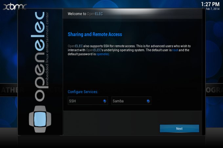The height and width of the screenshot is (148, 223).
Task: Click the SSH radio indicator dot
Action: 104,101
